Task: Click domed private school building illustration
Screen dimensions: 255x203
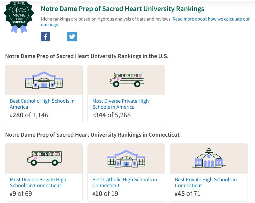Action: point(209,158)
